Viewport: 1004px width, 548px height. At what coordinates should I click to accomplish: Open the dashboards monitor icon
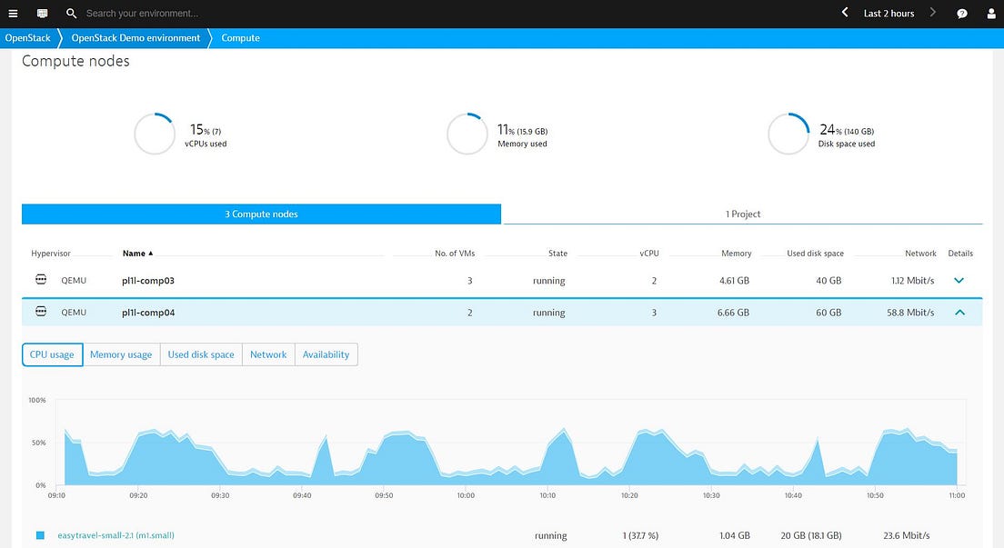point(42,14)
